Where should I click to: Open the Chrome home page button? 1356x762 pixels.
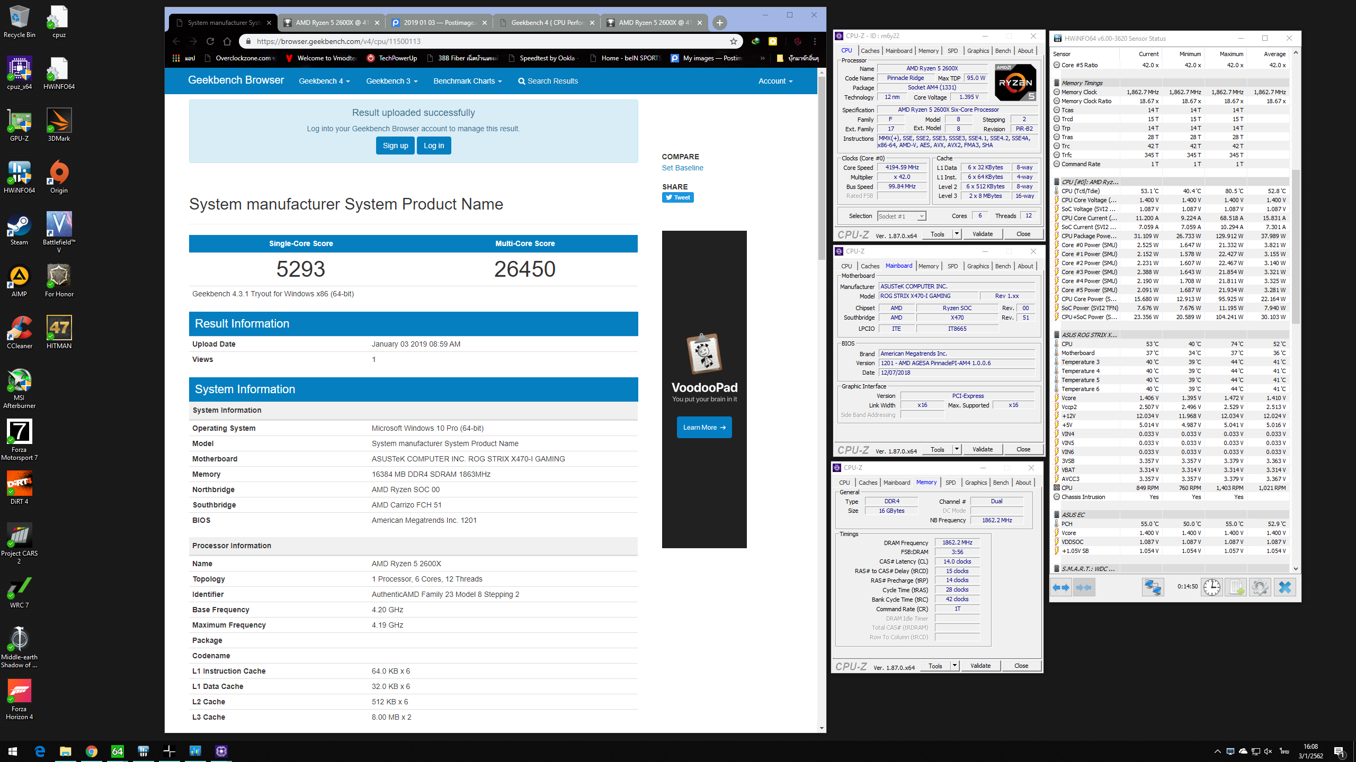click(227, 41)
